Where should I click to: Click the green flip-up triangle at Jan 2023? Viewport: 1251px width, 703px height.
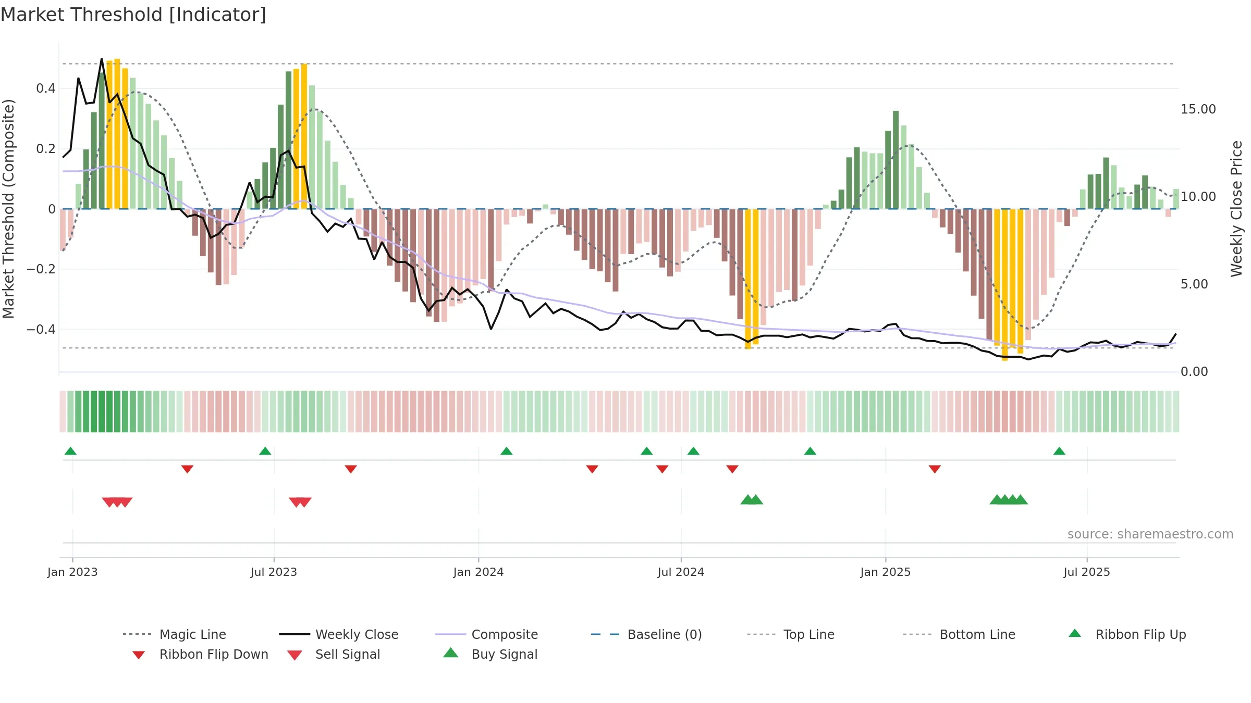pyautogui.click(x=70, y=451)
